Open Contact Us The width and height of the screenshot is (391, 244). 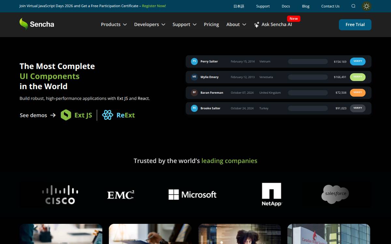coord(330,6)
